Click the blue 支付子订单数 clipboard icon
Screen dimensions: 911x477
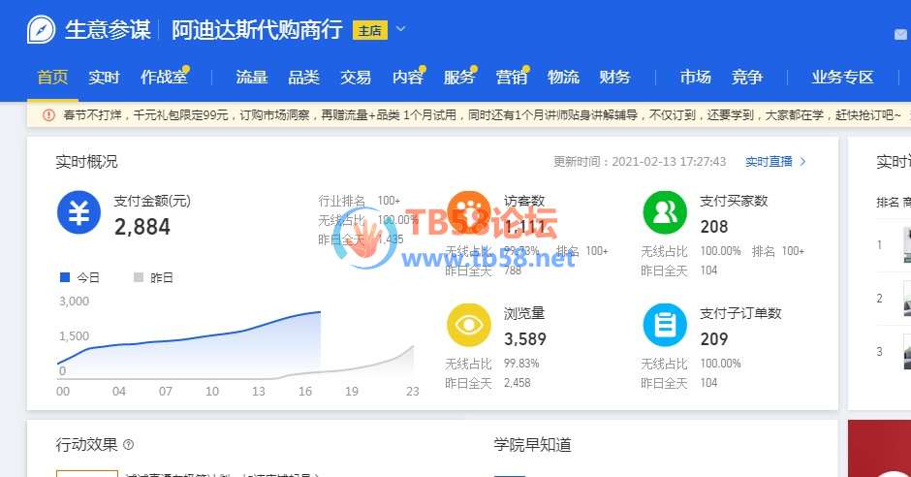pyautogui.click(x=665, y=325)
